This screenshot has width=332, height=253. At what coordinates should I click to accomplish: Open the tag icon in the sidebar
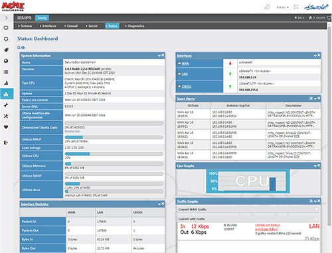6,50
